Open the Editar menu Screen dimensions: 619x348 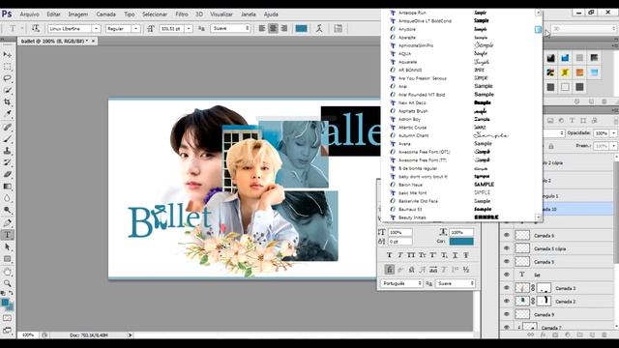click(x=53, y=14)
